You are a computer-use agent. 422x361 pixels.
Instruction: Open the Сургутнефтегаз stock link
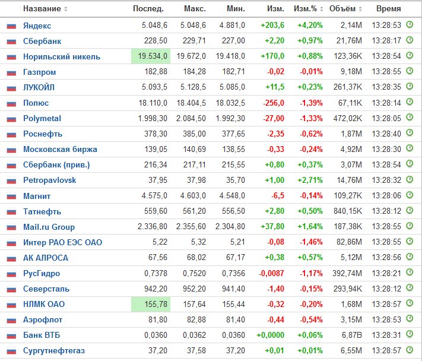pyautogui.click(x=54, y=351)
